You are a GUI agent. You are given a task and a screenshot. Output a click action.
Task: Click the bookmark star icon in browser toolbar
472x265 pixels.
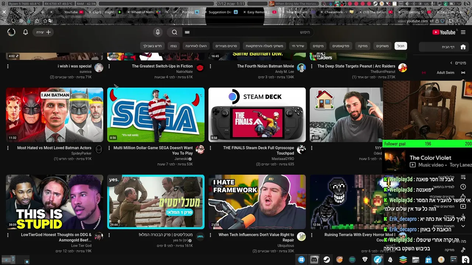click(45, 21)
